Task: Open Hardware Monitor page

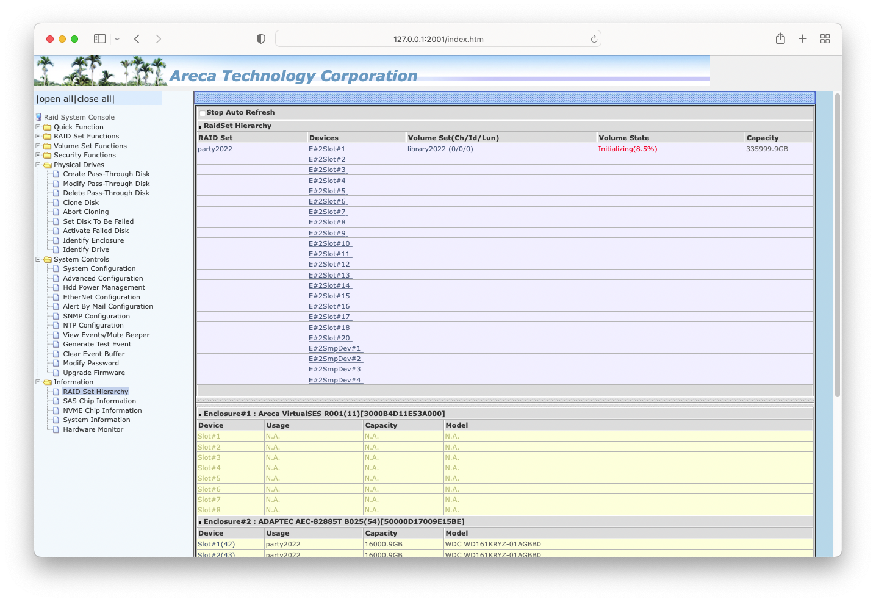Action: 93,429
